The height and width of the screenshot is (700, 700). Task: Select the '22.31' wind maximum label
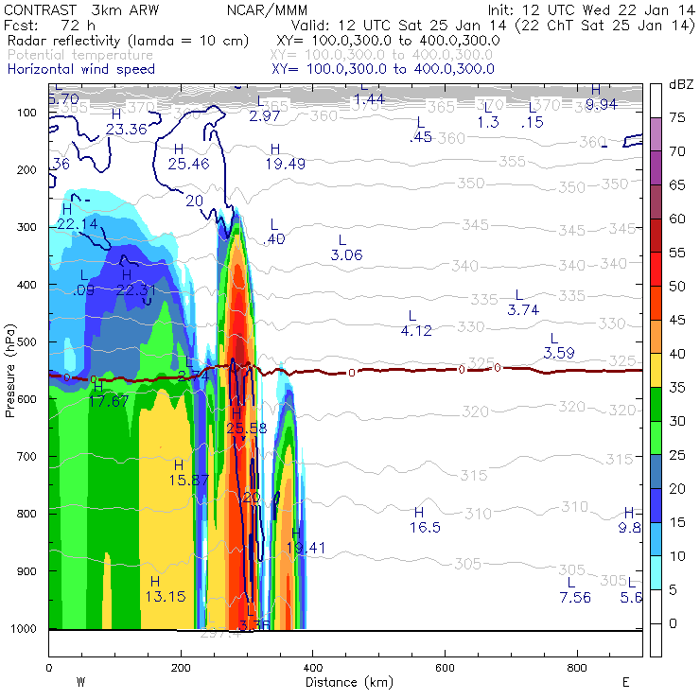point(135,290)
